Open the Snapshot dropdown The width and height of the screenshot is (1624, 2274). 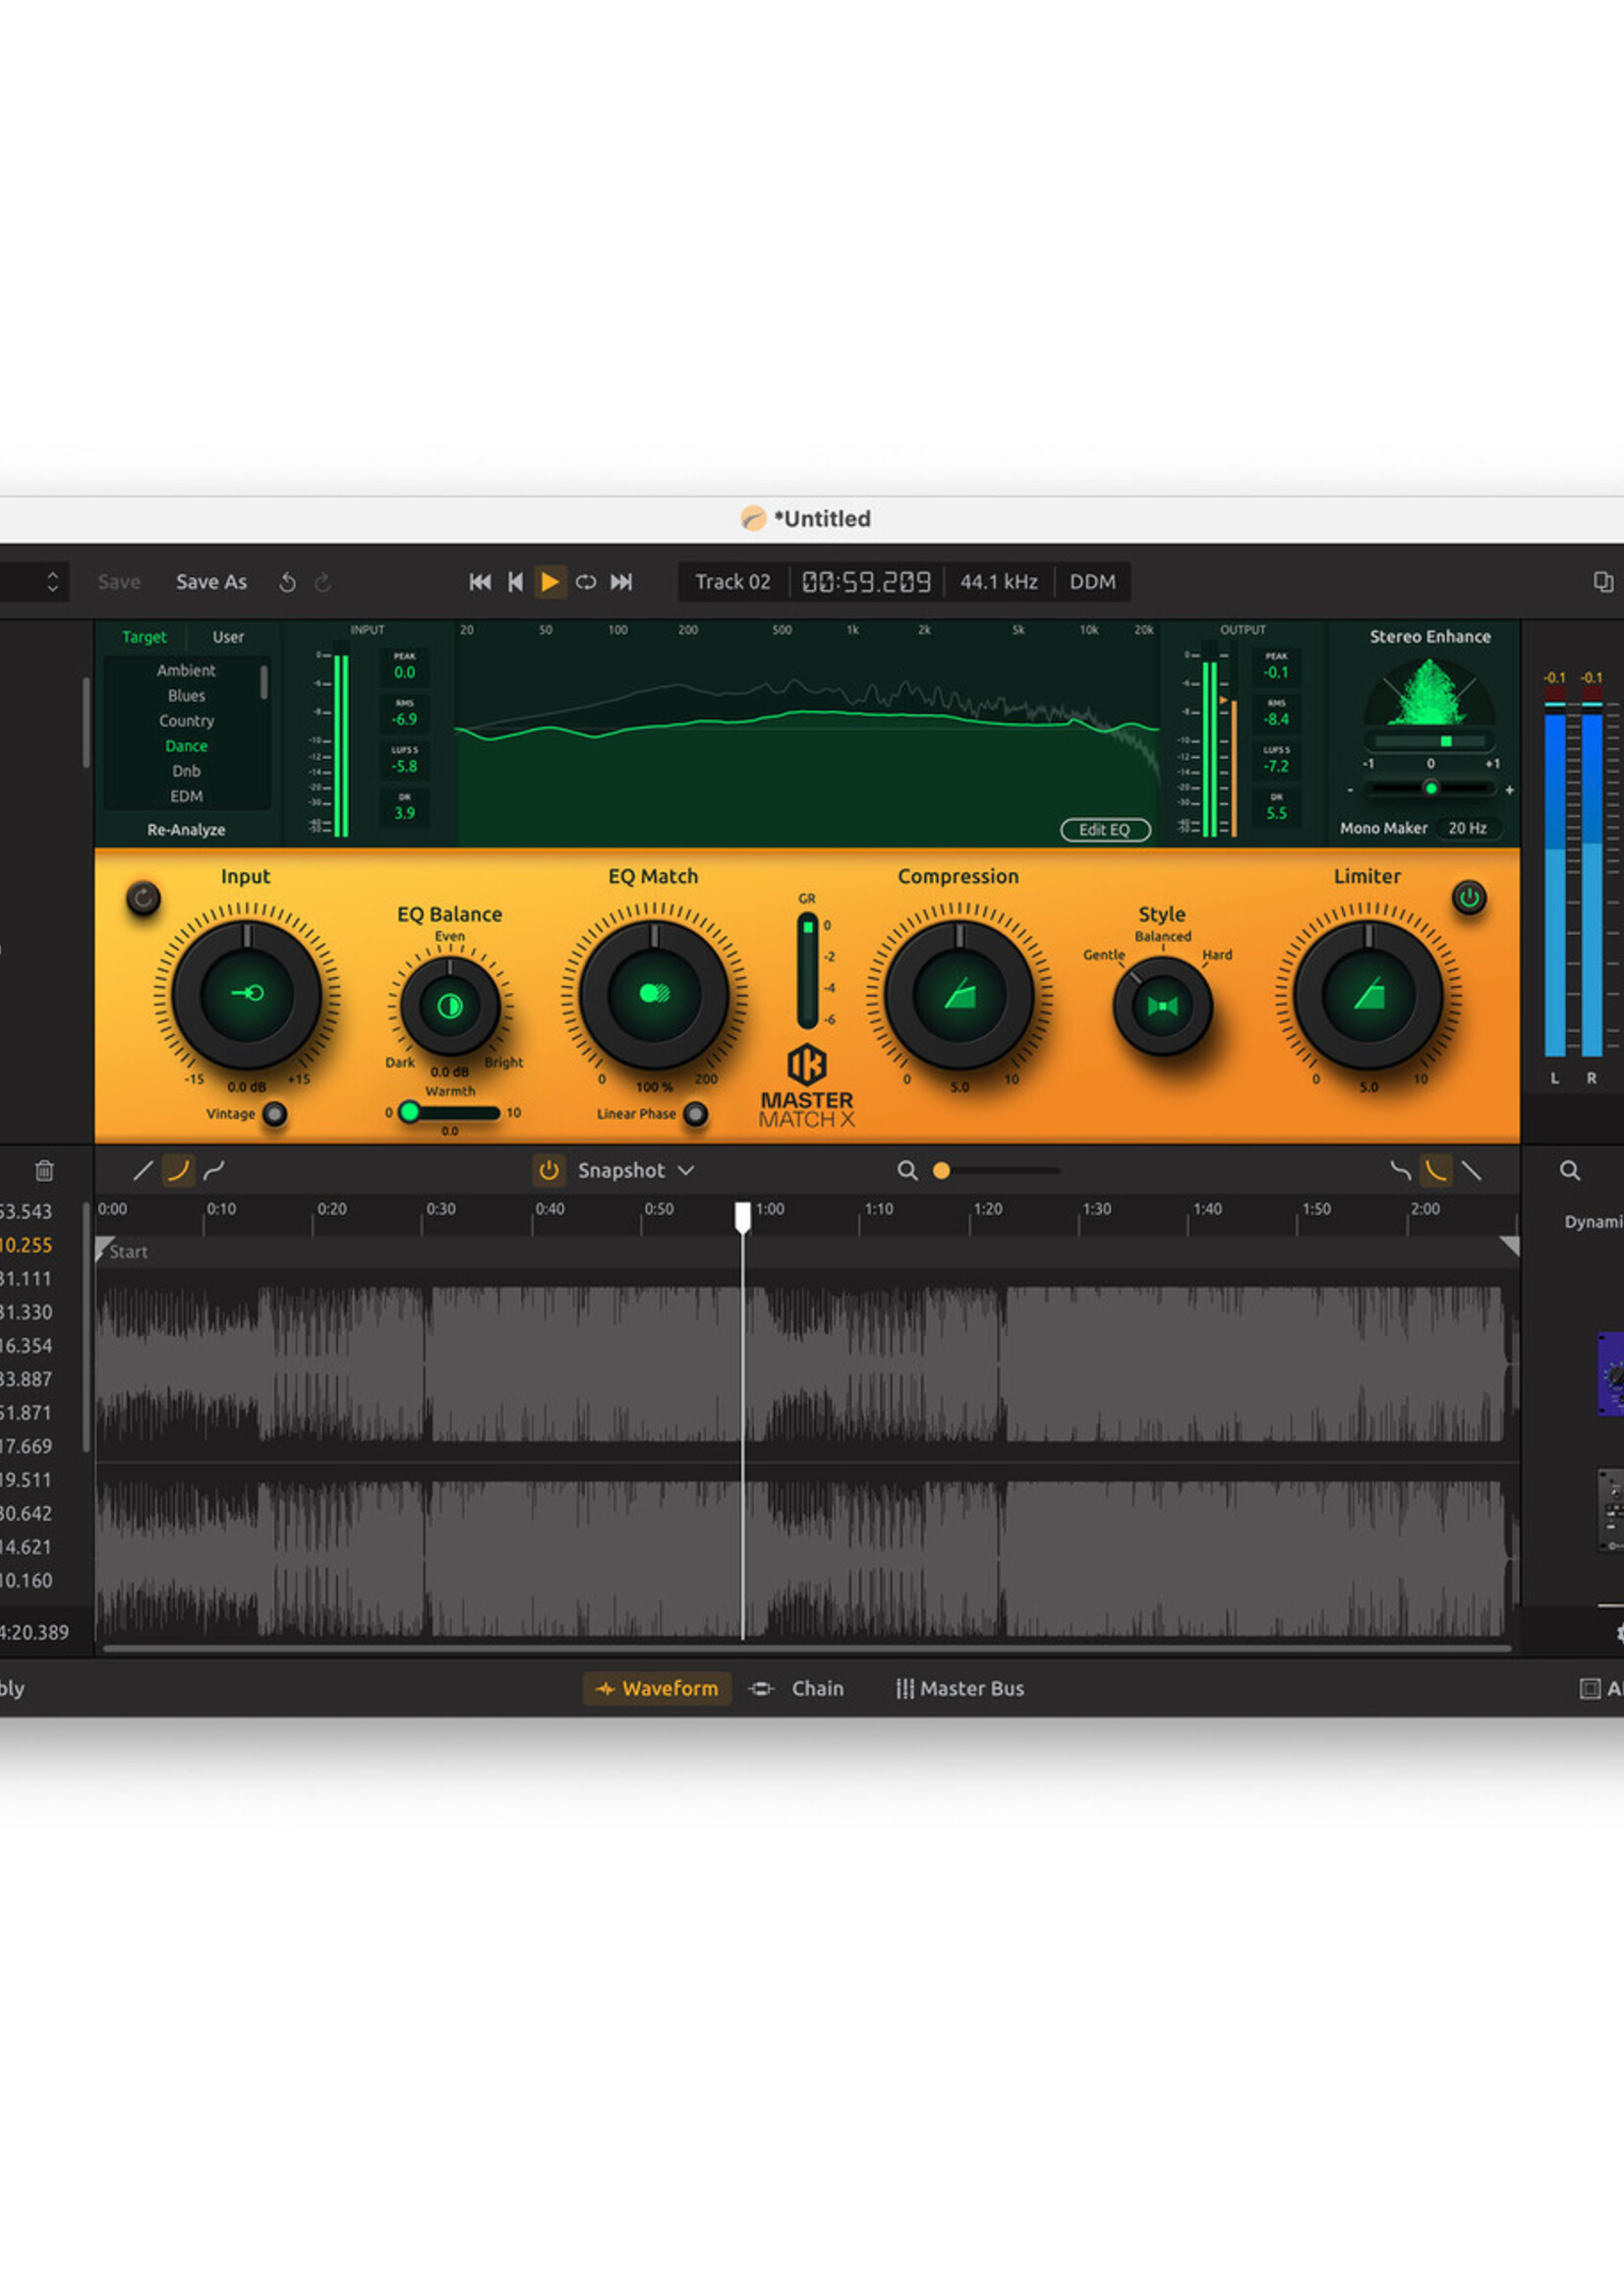point(636,1170)
